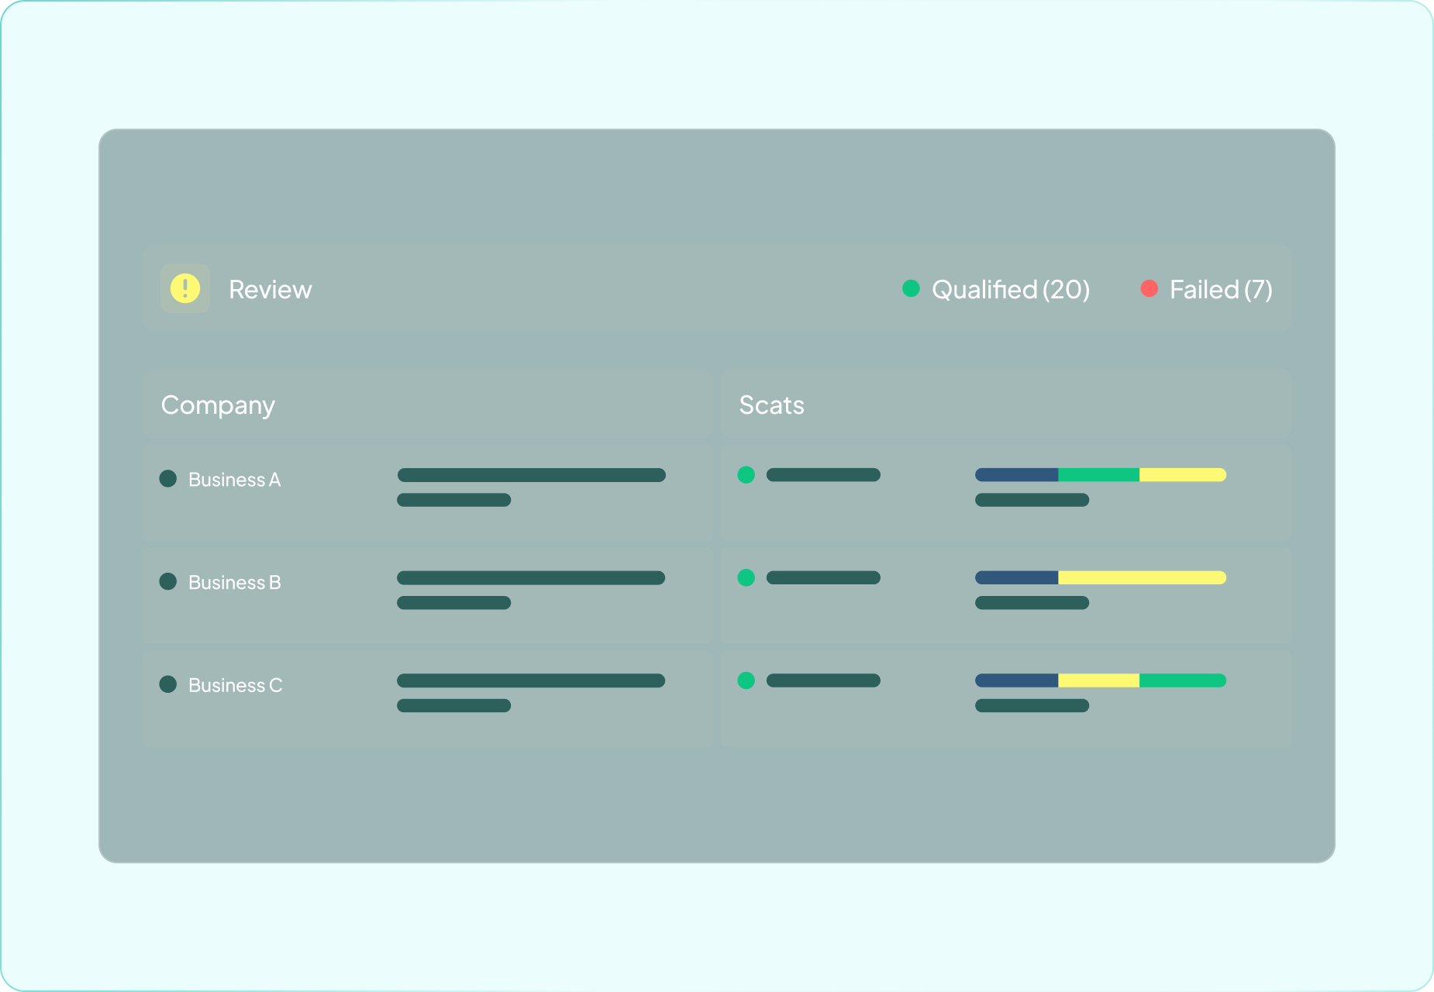Click Business B blue-yellow progress bar

[x=1101, y=577]
